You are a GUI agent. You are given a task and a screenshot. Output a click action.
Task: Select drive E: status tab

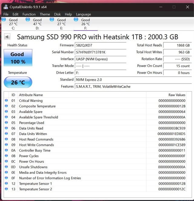tap(62, 24)
